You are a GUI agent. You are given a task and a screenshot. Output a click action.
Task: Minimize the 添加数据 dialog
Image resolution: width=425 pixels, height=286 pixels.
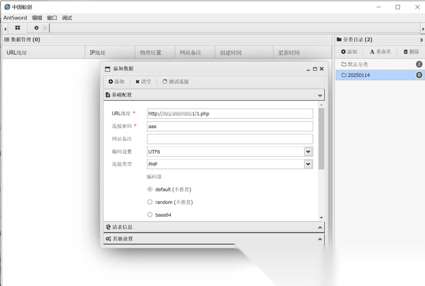[308, 69]
